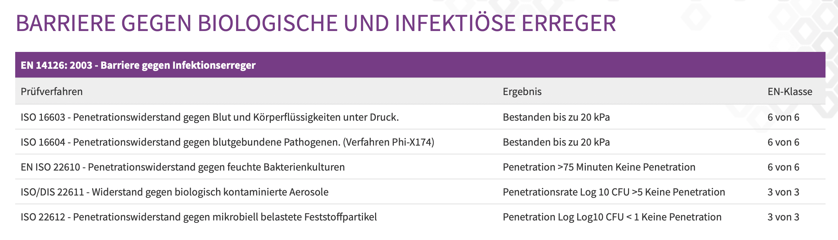Click the 6 von 6 class for ISO 16604
Viewport: 838px width, 240px height.
783,142
